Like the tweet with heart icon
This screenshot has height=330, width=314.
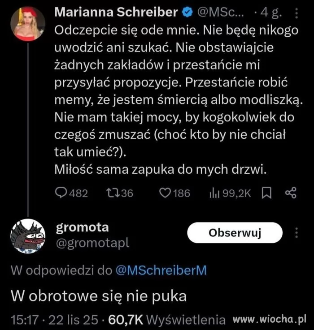(166, 193)
